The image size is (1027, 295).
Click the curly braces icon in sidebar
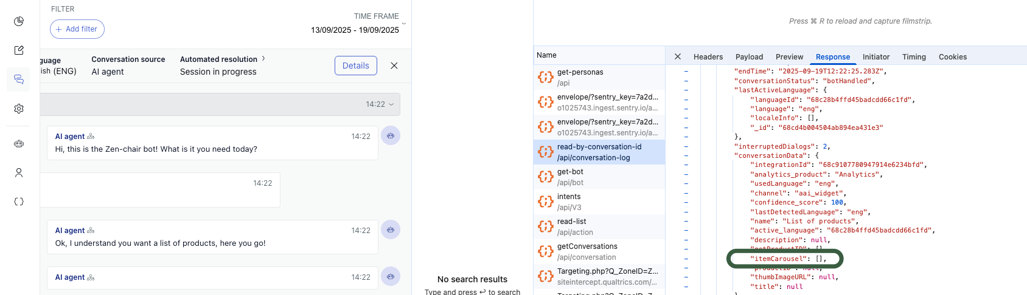click(19, 202)
